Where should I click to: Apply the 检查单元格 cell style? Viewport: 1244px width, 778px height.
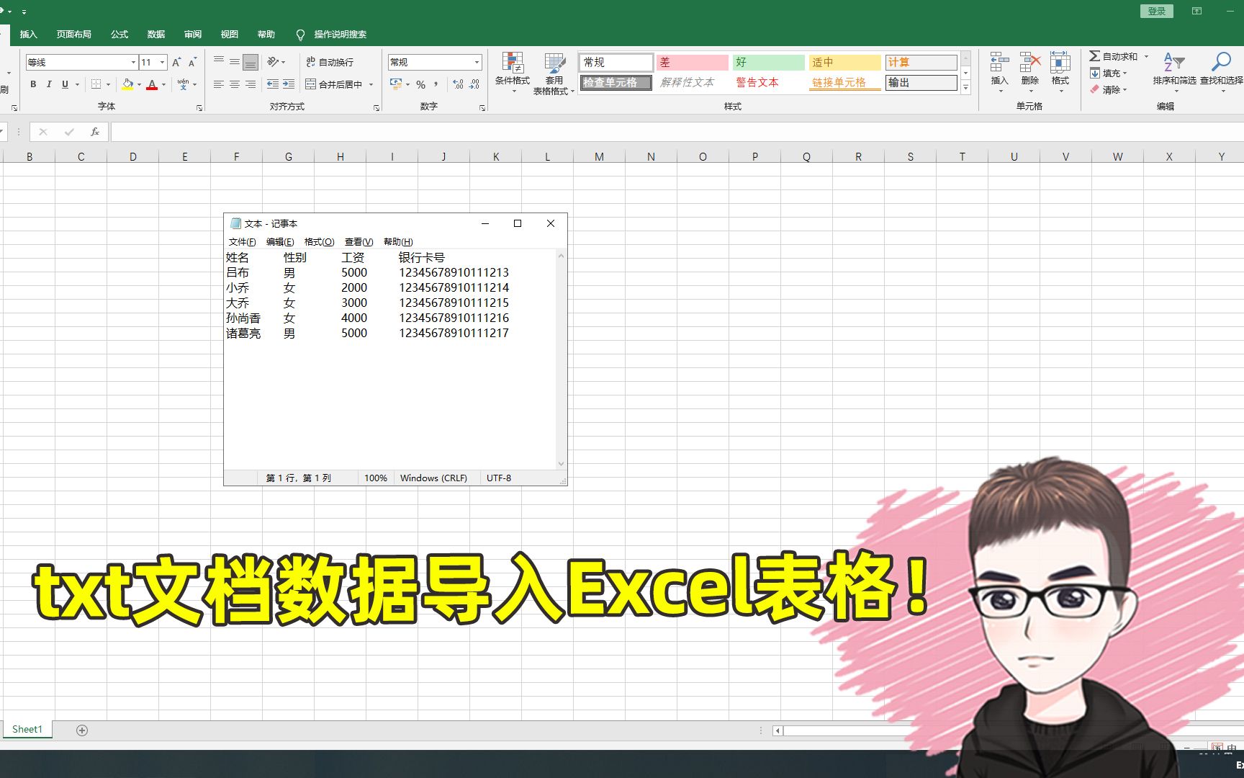point(616,82)
